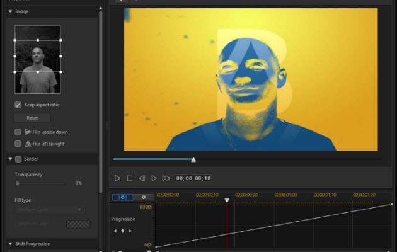Click the timeline playhead marker
Screen dimensions: 397x252
(227, 200)
